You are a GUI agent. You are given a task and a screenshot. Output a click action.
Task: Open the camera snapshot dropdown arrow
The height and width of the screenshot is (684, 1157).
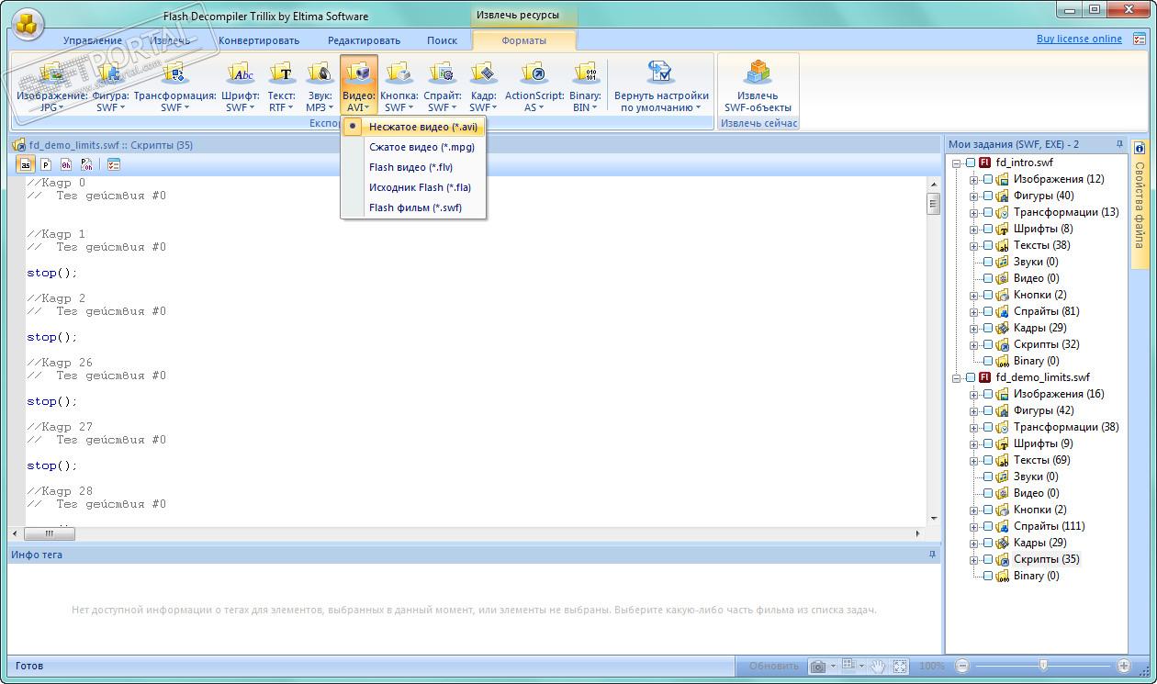pos(833,667)
